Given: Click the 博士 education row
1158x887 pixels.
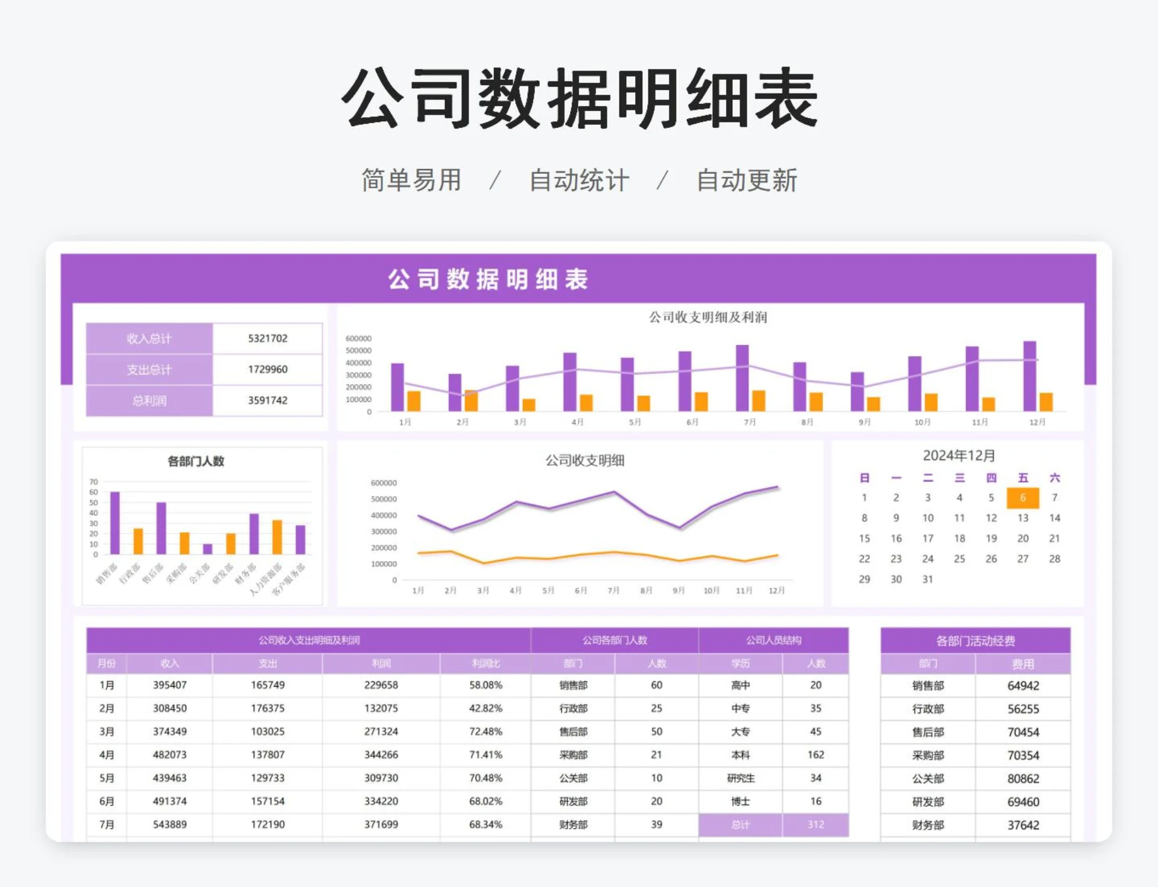Looking at the screenshot, I should tap(741, 801).
